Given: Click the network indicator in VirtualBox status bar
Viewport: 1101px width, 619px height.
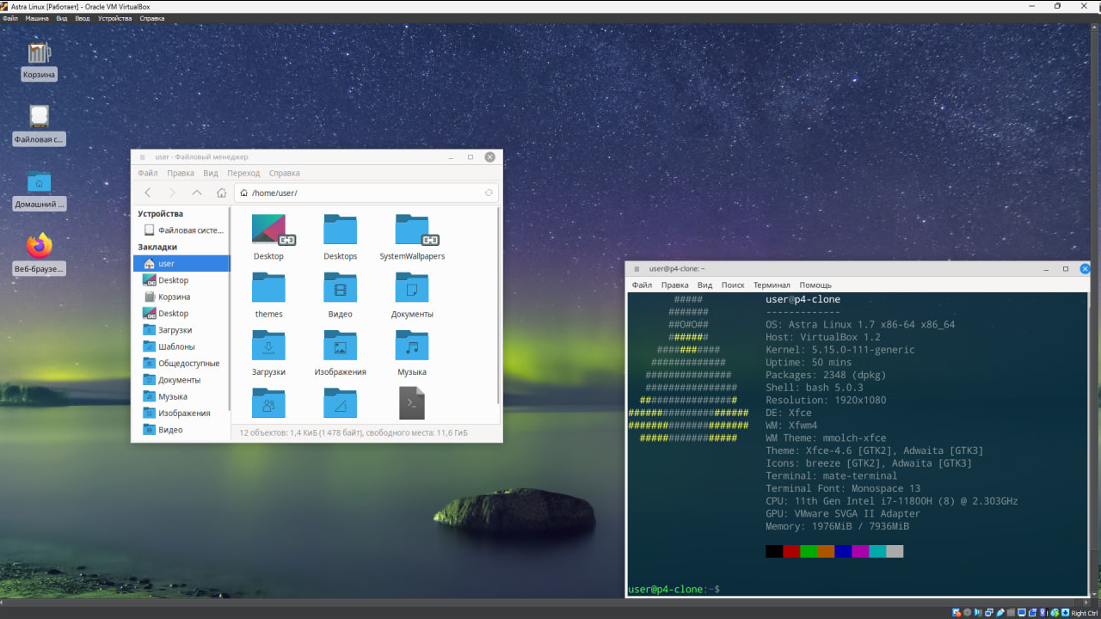Looking at the screenshot, I should coord(990,613).
